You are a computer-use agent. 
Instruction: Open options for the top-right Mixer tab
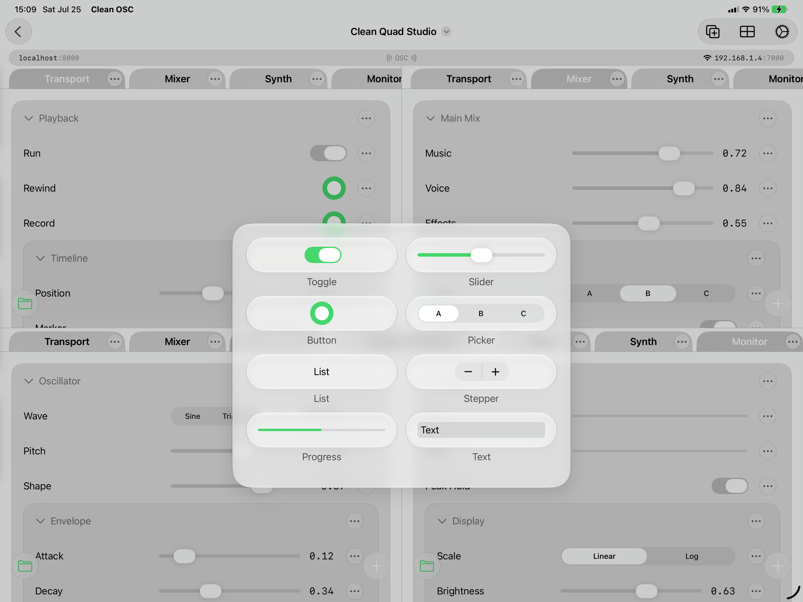coord(617,79)
